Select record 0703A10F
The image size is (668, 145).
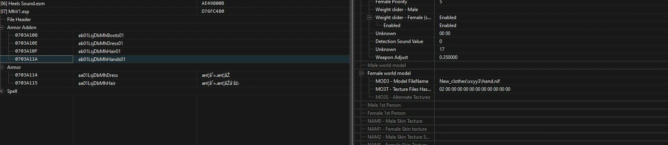26,51
